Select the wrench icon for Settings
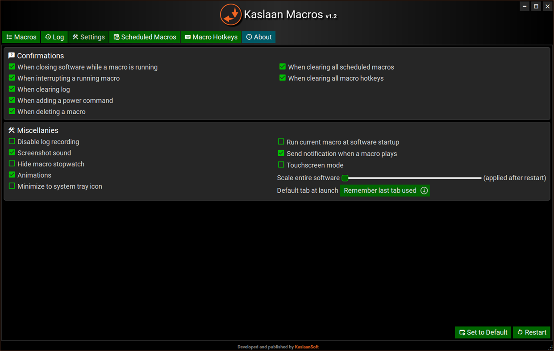This screenshot has height=351, width=554. click(x=75, y=37)
